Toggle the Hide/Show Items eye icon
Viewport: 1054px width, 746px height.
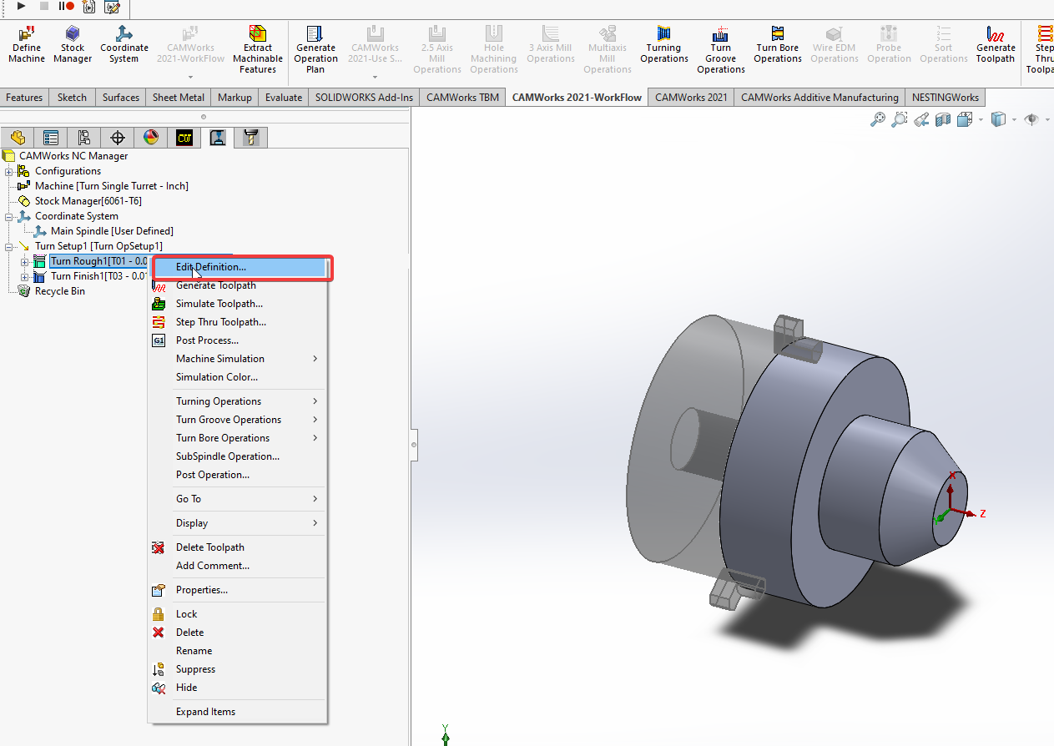(1031, 119)
